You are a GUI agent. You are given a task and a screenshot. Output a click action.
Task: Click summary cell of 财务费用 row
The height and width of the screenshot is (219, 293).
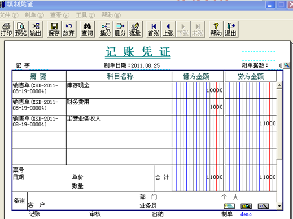tap(39, 107)
